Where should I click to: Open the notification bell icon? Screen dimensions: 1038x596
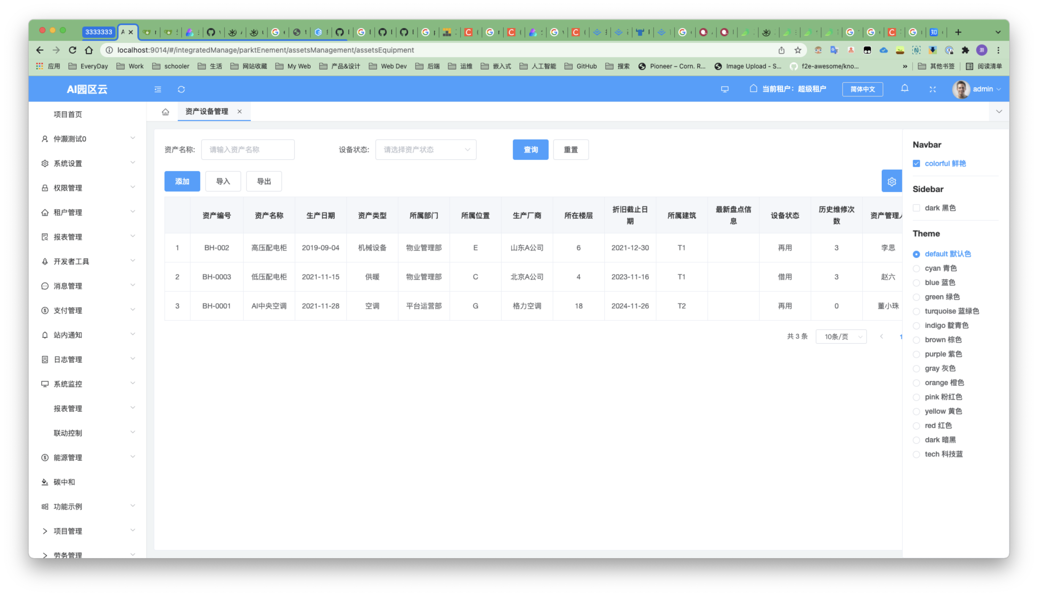[905, 88]
